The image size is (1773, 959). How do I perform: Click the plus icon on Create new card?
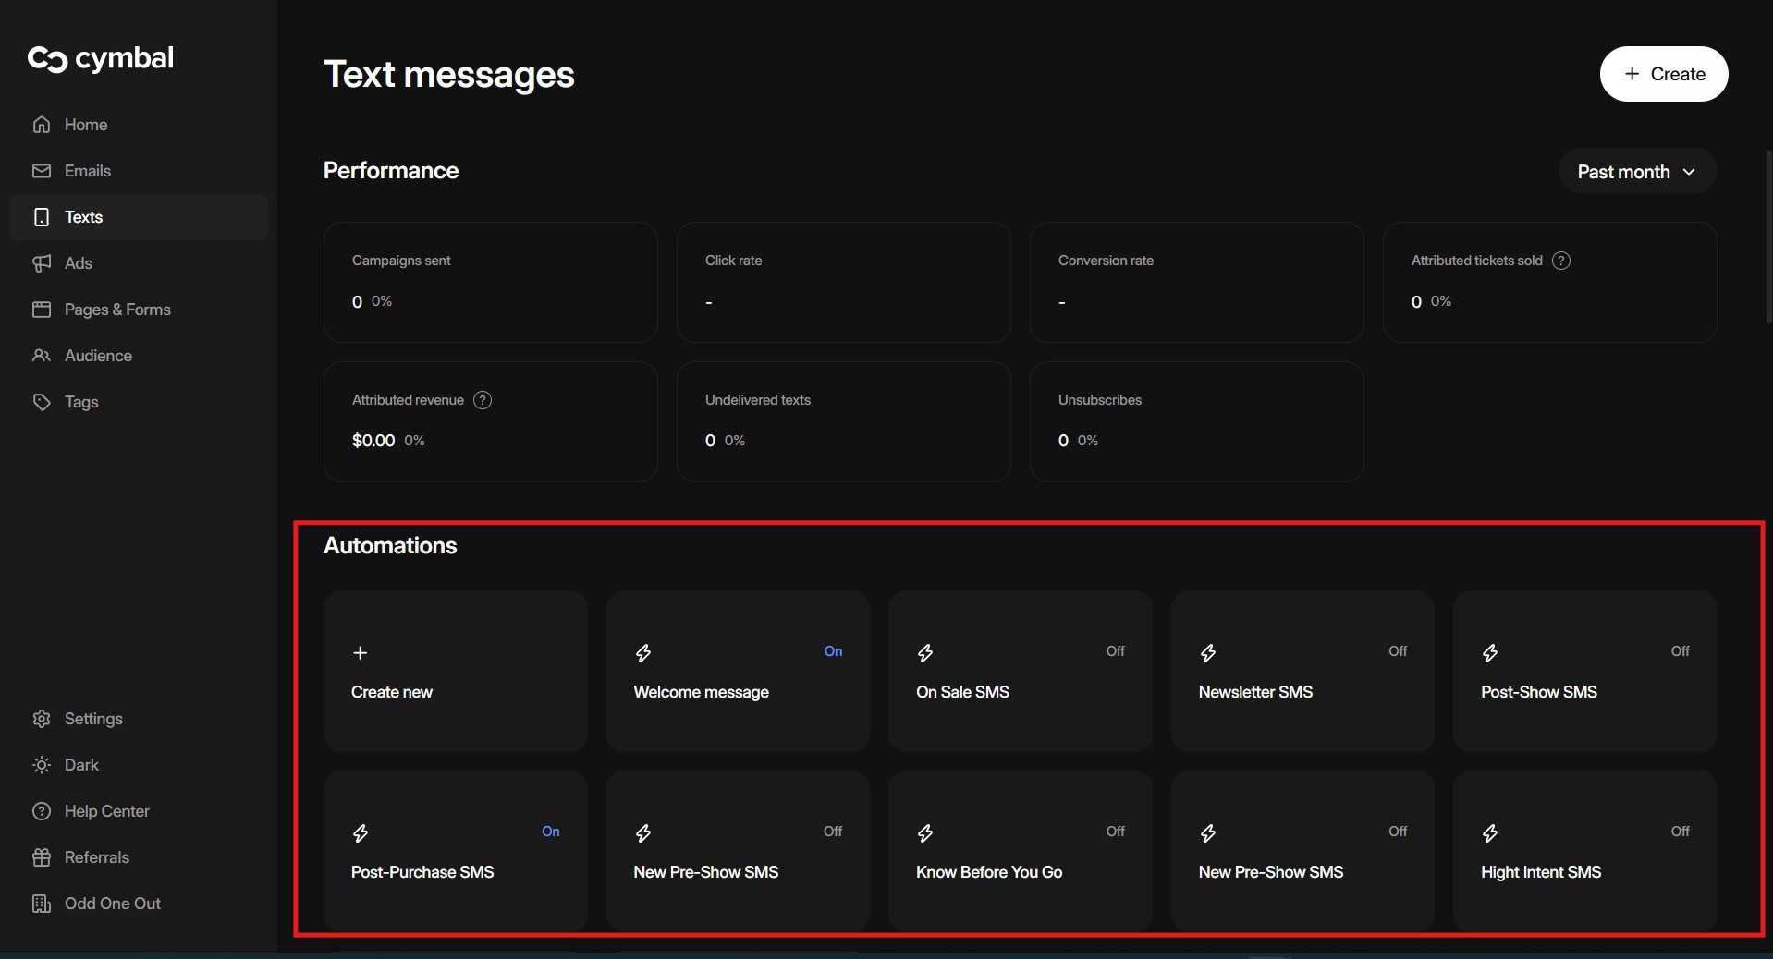click(361, 653)
